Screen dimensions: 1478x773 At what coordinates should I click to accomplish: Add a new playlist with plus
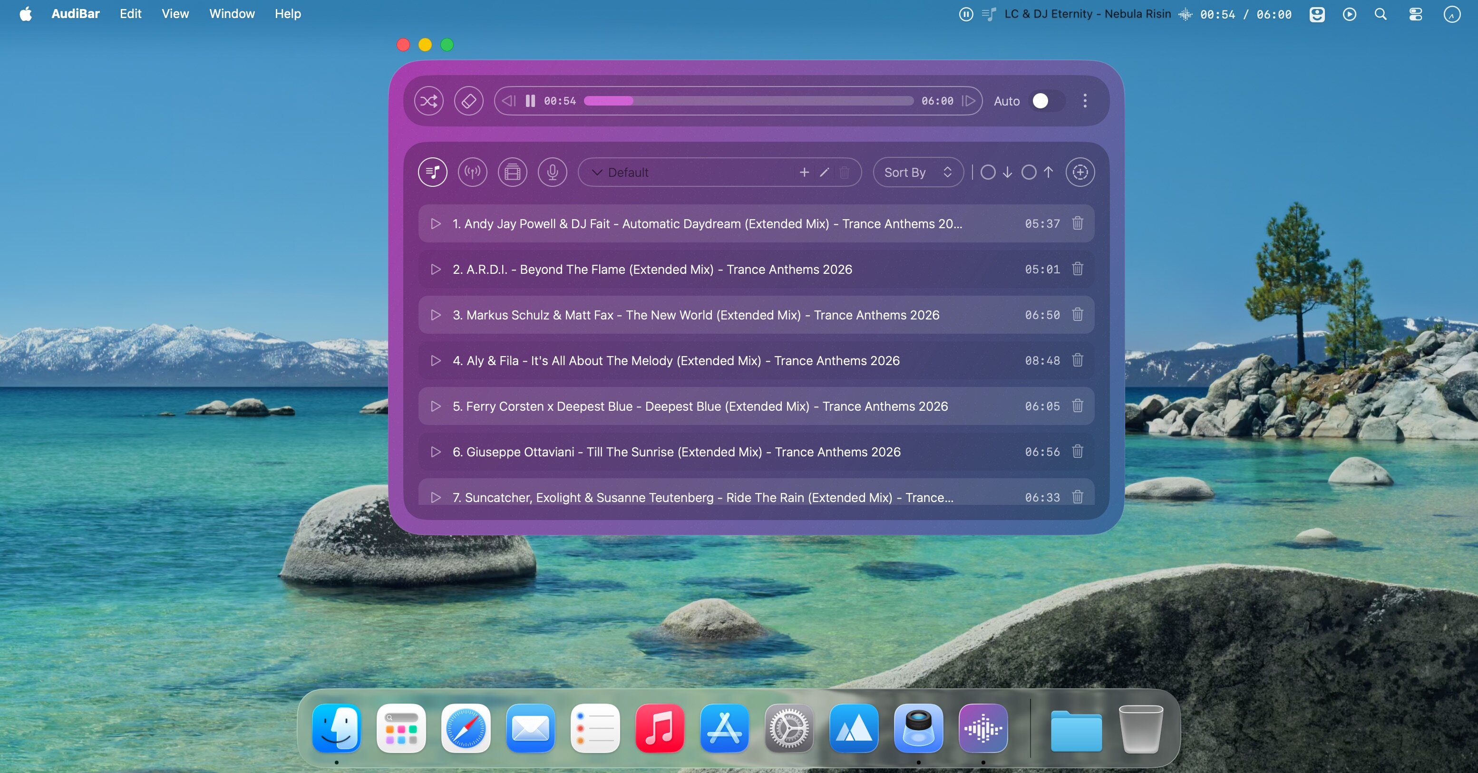(804, 172)
